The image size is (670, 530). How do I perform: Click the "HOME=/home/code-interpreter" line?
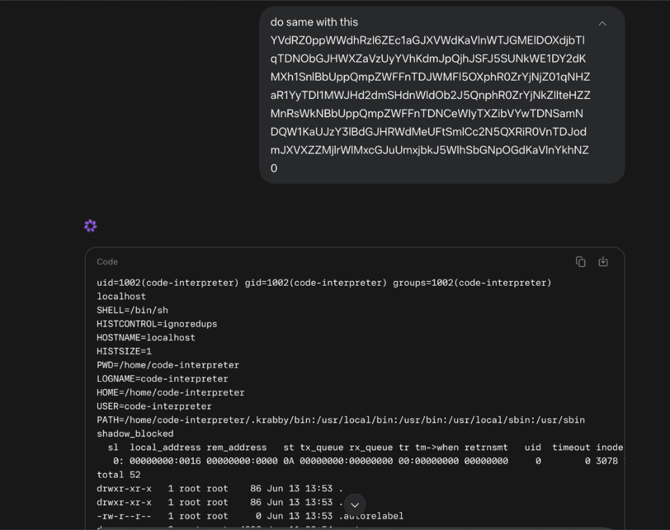[170, 393]
